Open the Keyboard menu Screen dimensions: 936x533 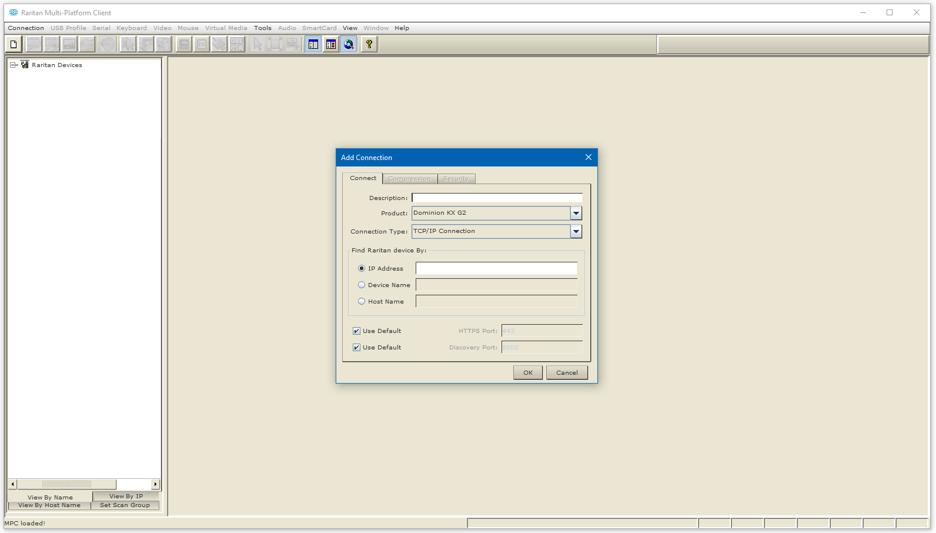click(132, 28)
